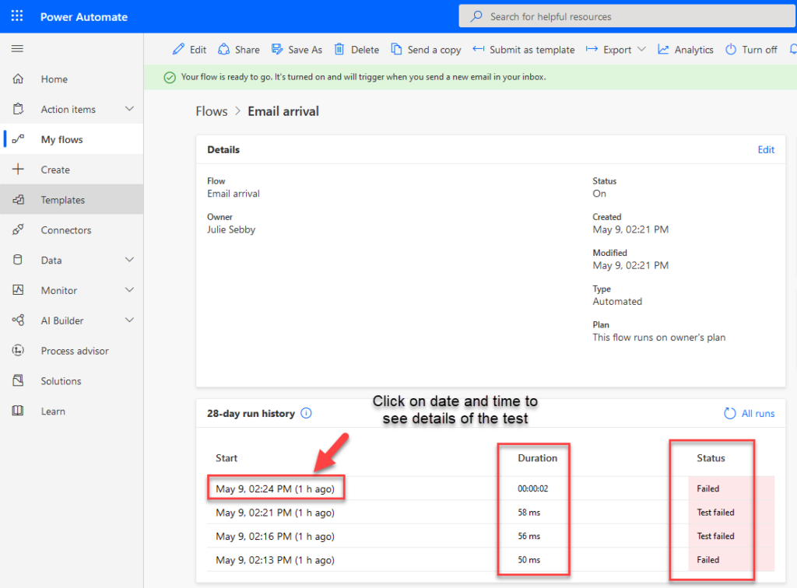Screen dimensions: 797x588
Task: Click the Search for helpful resources field
Action: tap(627, 16)
